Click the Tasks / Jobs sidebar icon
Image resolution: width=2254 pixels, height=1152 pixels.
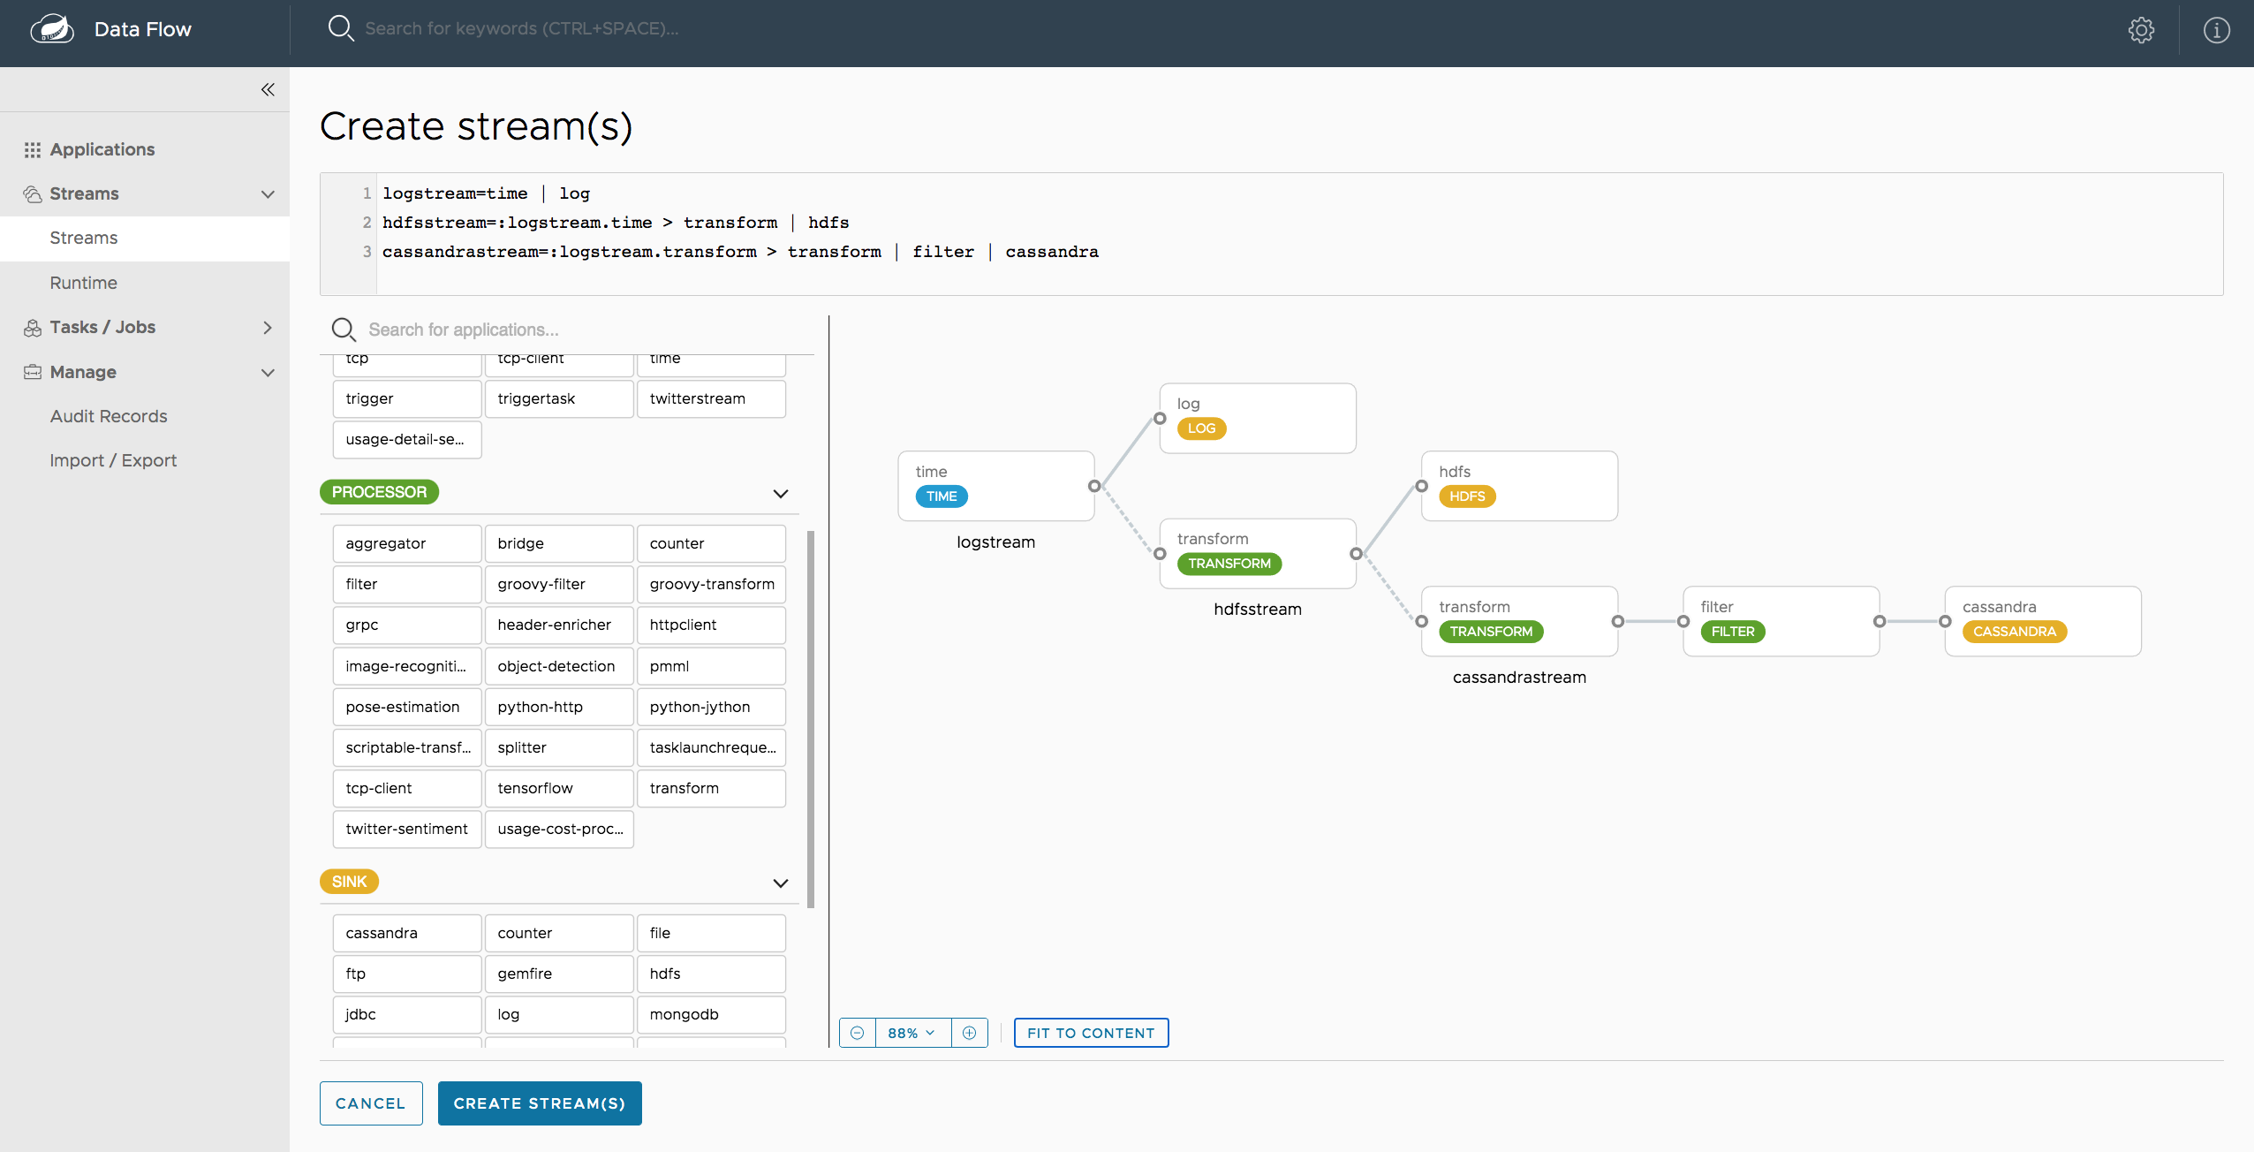(x=33, y=328)
